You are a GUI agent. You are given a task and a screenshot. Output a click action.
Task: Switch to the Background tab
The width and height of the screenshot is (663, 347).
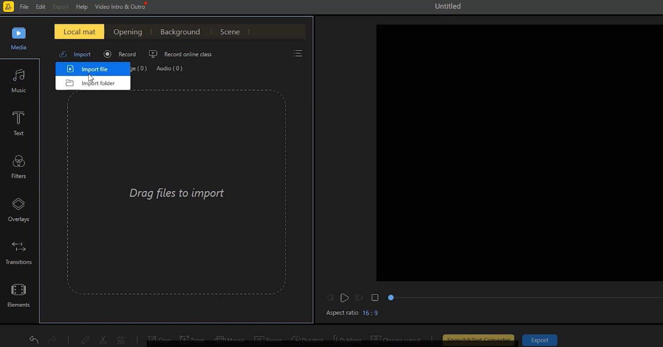[180, 32]
